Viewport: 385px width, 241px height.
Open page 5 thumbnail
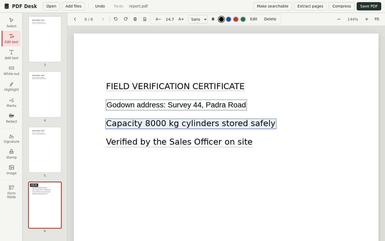[x=45, y=150]
